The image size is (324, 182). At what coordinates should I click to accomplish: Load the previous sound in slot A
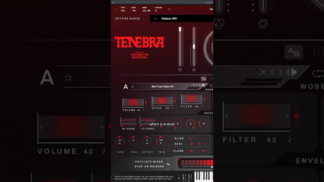pos(197,85)
